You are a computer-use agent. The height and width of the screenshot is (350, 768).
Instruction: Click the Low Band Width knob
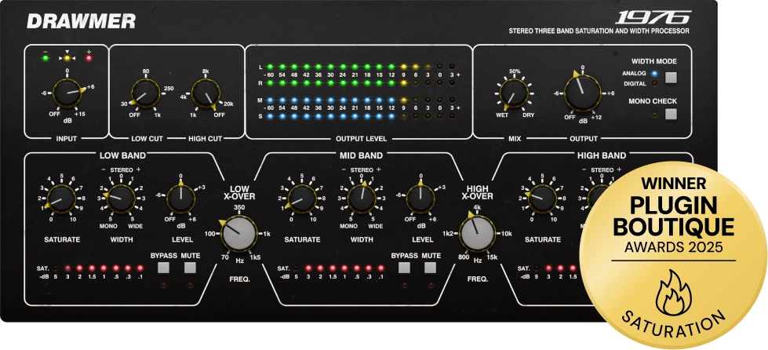(120, 198)
